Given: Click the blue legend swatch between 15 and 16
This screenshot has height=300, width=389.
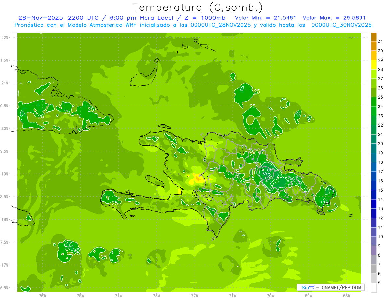Looking at the screenshot, I should pyautogui.click(x=374, y=186).
